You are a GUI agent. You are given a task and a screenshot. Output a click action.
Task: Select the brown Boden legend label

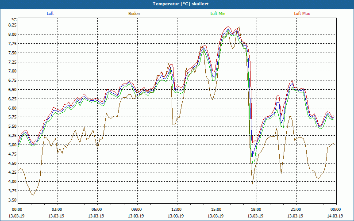134,14
